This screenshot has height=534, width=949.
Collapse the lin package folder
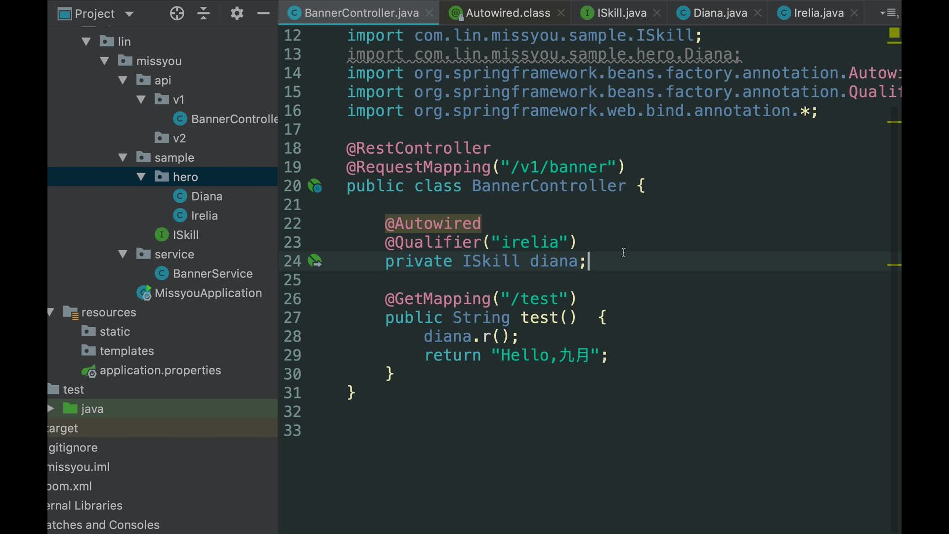[86, 42]
